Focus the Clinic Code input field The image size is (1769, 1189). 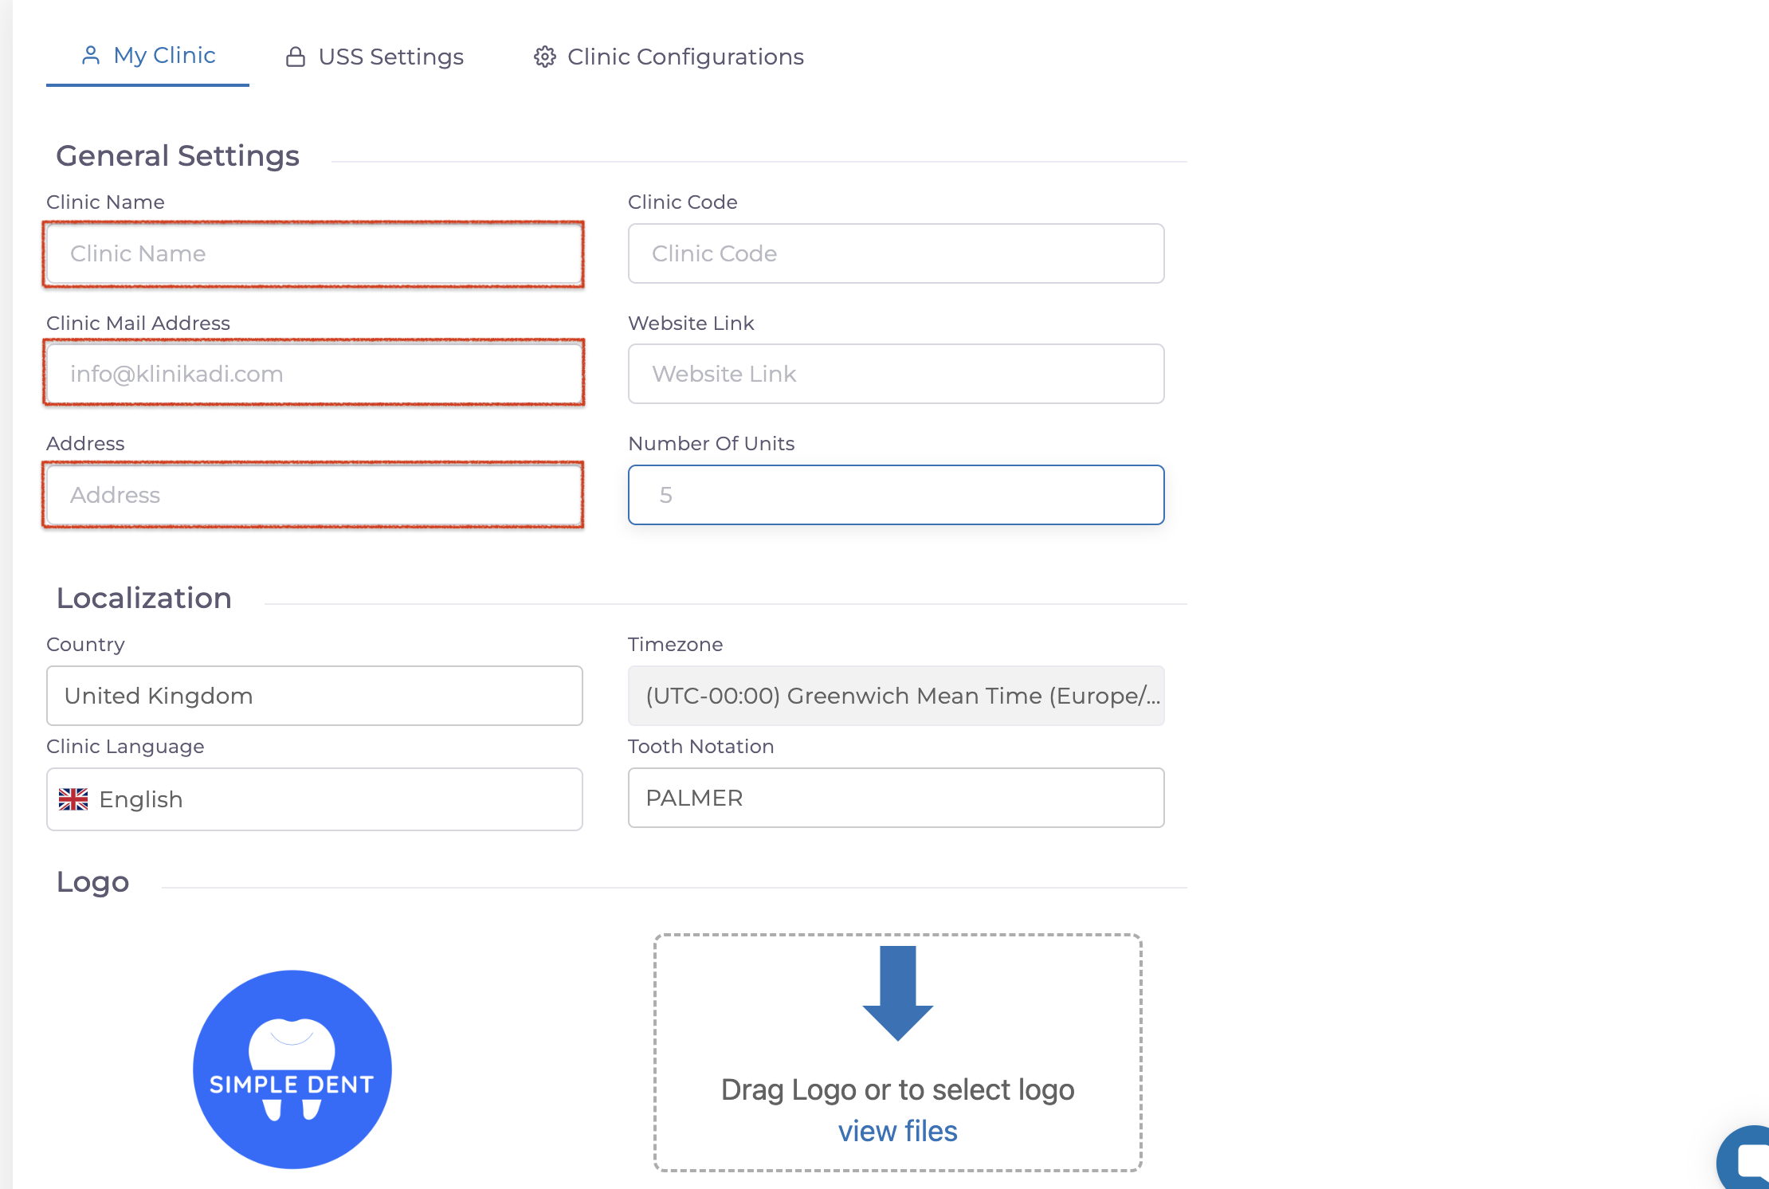[x=896, y=253]
